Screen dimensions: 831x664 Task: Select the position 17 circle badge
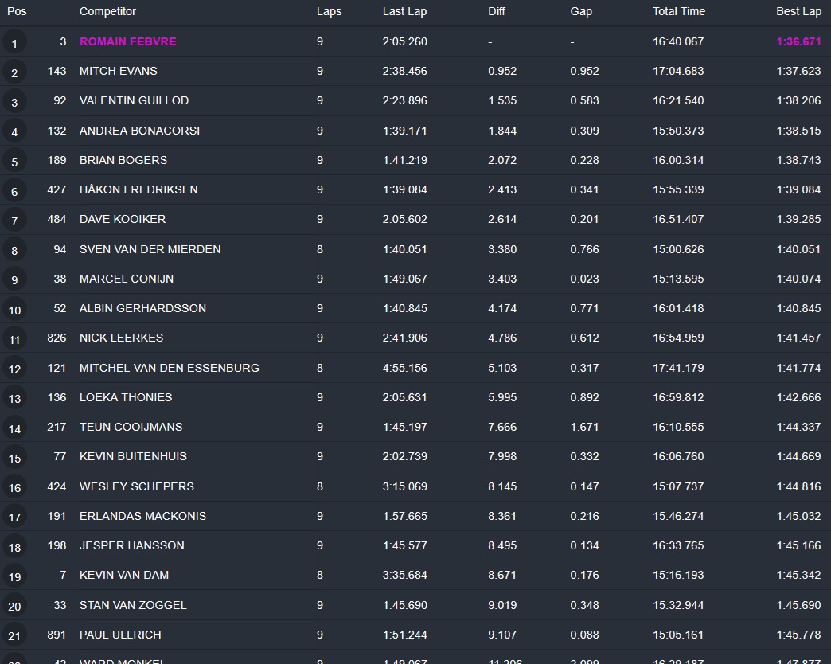tap(14, 517)
